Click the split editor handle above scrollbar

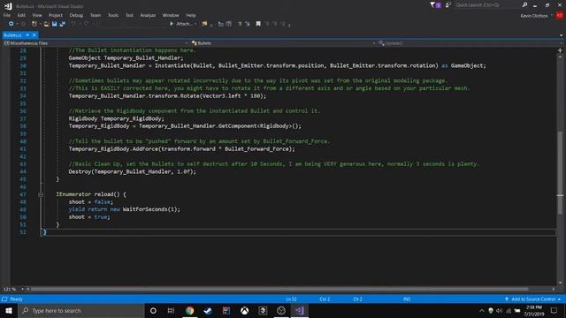(x=560, y=50)
